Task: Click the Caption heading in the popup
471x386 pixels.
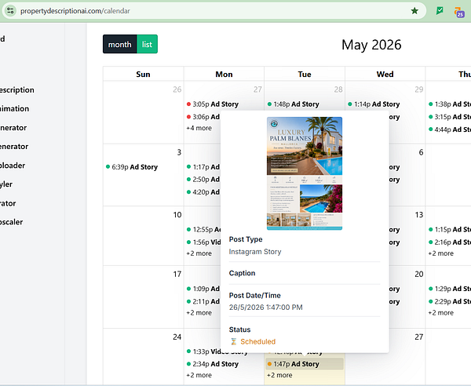Action: (242, 273)
